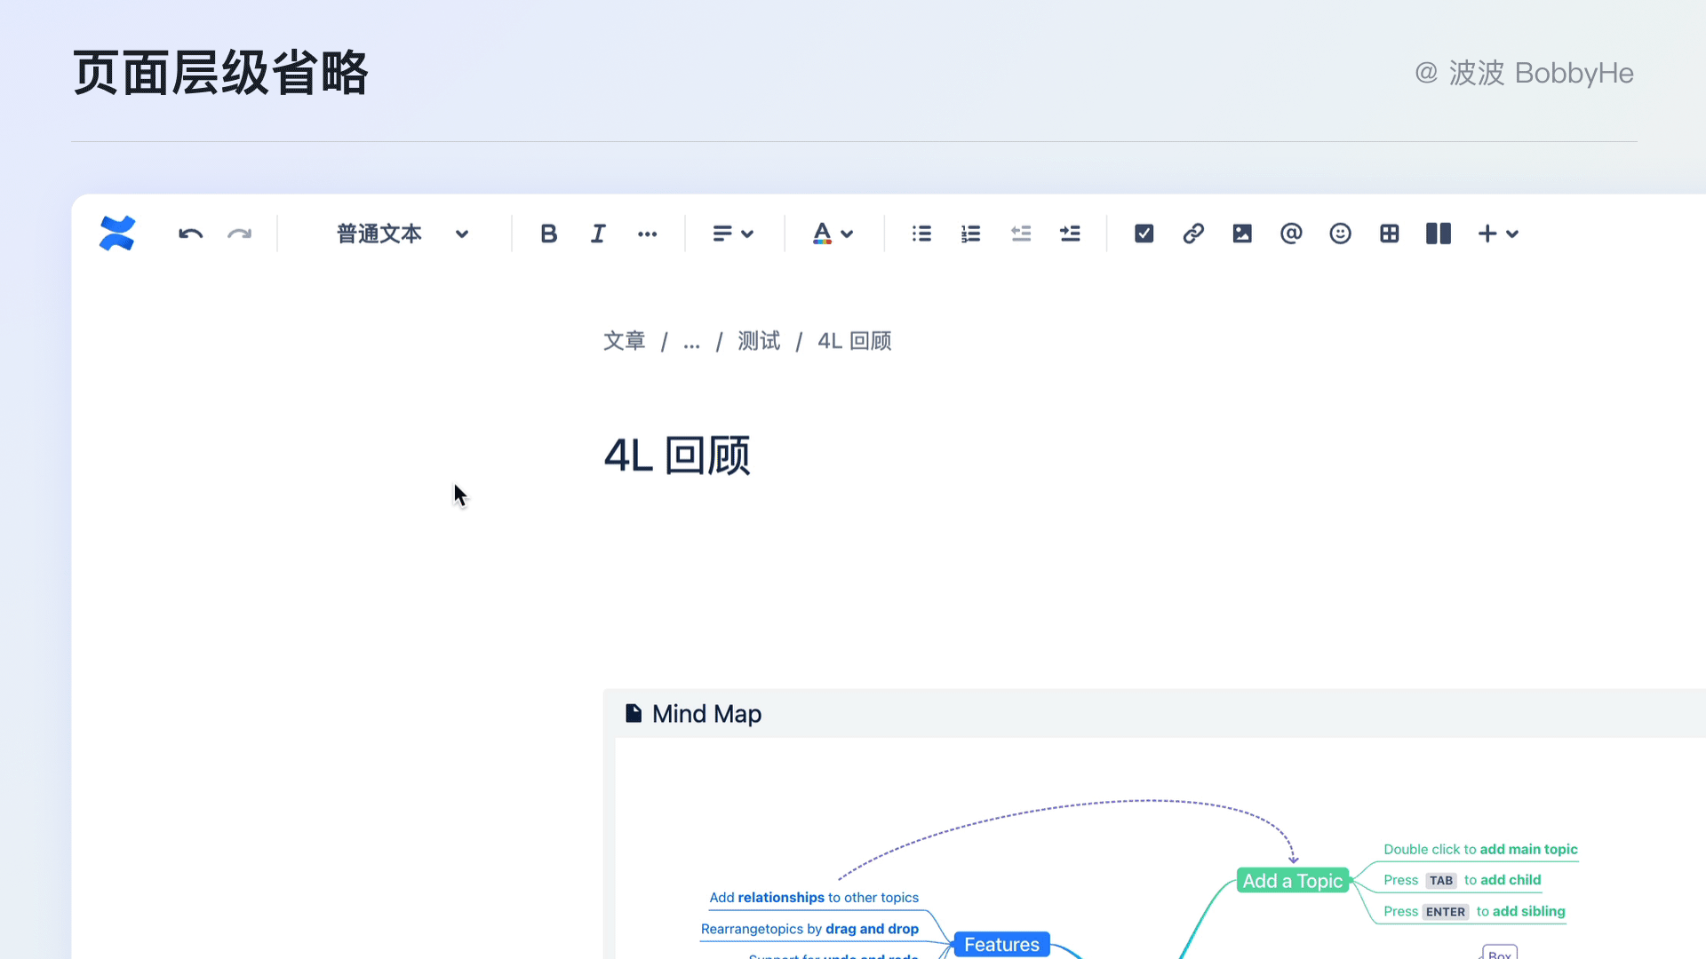Screen dimensions: 1706x959
Task: Insert a link with chain icon
Action: 1193,234
